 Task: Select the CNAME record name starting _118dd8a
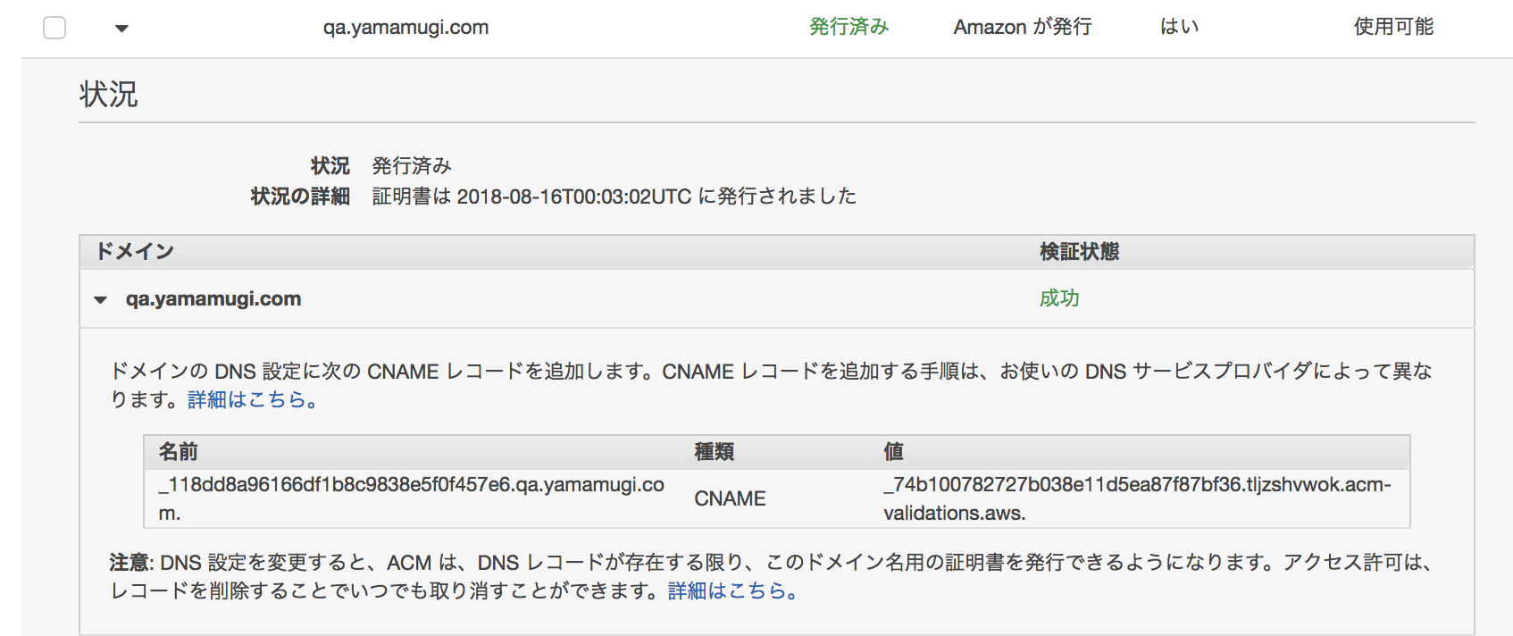click(412, 498)
